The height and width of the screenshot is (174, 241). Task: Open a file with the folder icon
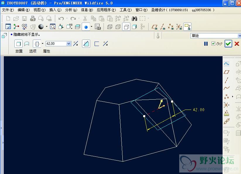tap(16, 18)
